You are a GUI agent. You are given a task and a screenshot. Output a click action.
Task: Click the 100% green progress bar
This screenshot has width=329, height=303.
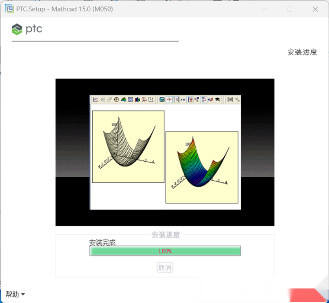pyautogui.click(x=165, y=251)
